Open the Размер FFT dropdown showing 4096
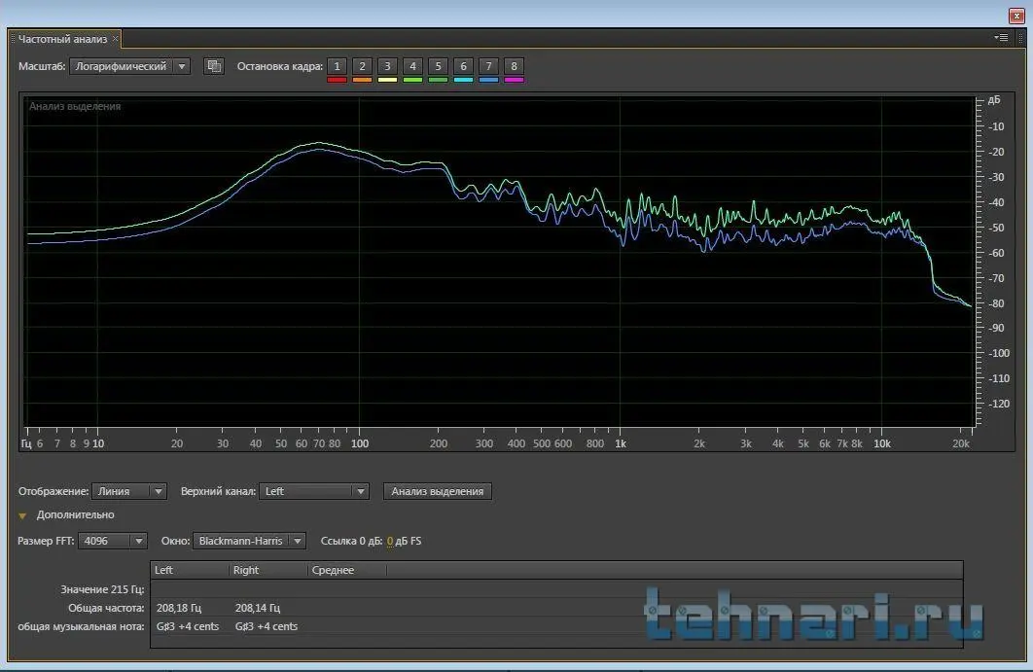1033x672 pixels. [x=113, y=541]
